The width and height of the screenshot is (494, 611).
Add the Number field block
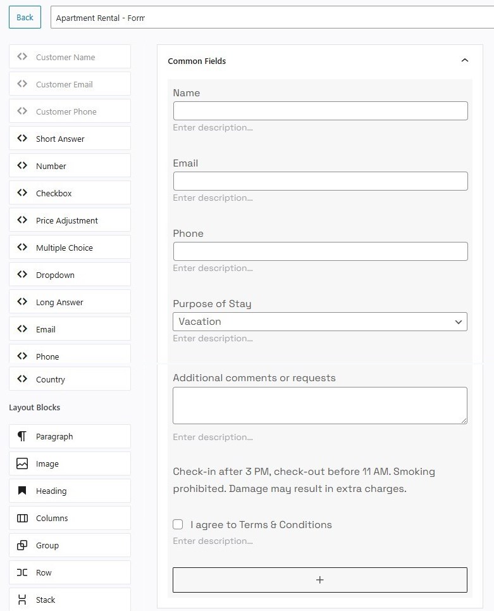tap(22, 165)
